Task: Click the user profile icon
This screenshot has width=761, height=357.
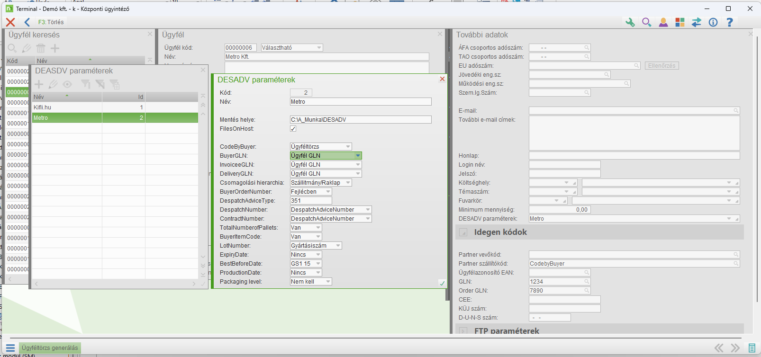Action: pos(663,22)
